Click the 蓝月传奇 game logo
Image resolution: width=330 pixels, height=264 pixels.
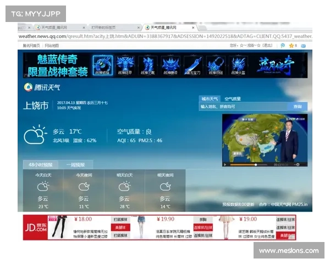pos(276,65)
